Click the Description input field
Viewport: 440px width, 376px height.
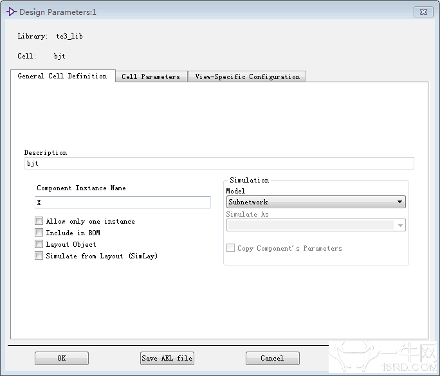(219, 163)
